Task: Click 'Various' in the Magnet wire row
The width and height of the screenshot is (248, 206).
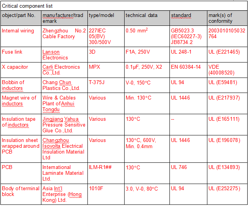Action: tap(106, 103)
